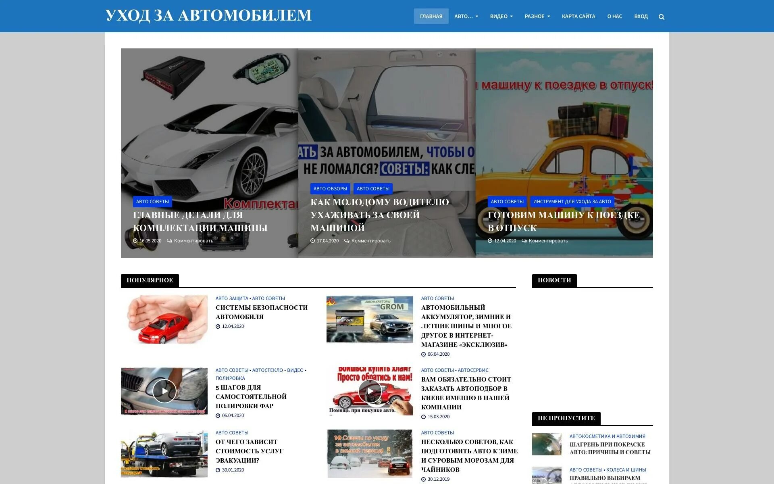
Task: Open the search magnifier icon in header
Action: coord(662,17)
